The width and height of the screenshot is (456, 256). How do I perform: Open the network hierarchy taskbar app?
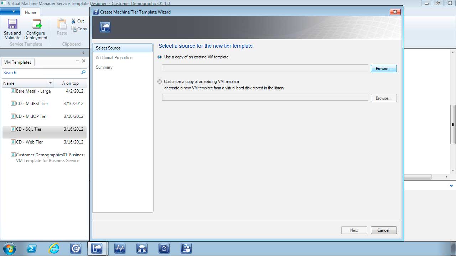click(x=142, y=249)
